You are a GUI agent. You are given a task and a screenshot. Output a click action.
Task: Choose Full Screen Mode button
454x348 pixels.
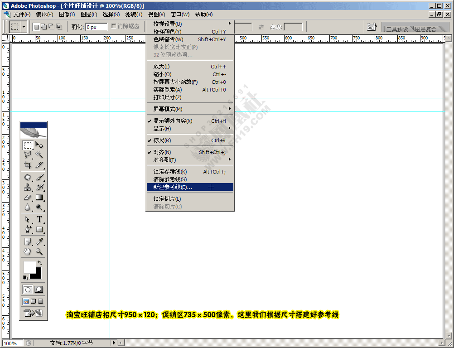pyautogui.click(x=41, y=301)
